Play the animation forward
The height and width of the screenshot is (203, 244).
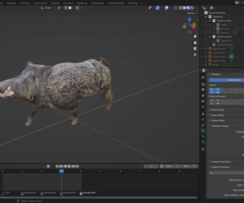coord(69,166)
